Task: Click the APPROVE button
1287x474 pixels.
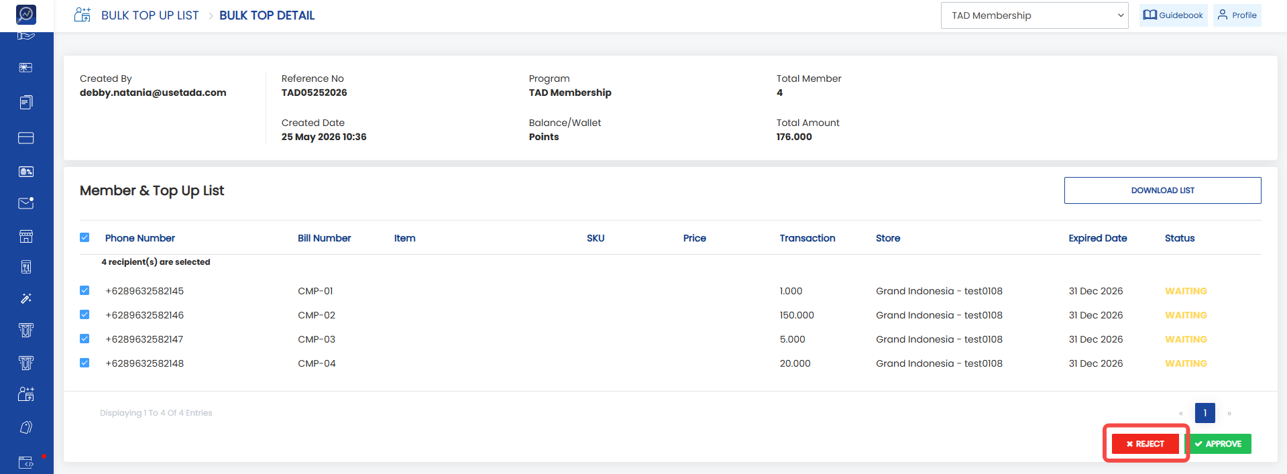Action: coord(1218,444)
